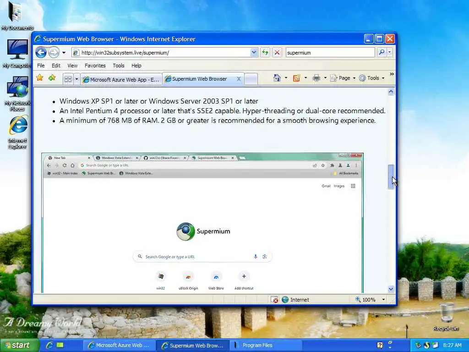Go back with the IE Back arrow
469x352 pixels.
[x=41, y=52]
